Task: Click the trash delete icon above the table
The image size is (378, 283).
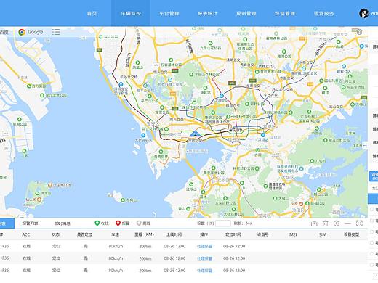Action: [x=325, y=223]
